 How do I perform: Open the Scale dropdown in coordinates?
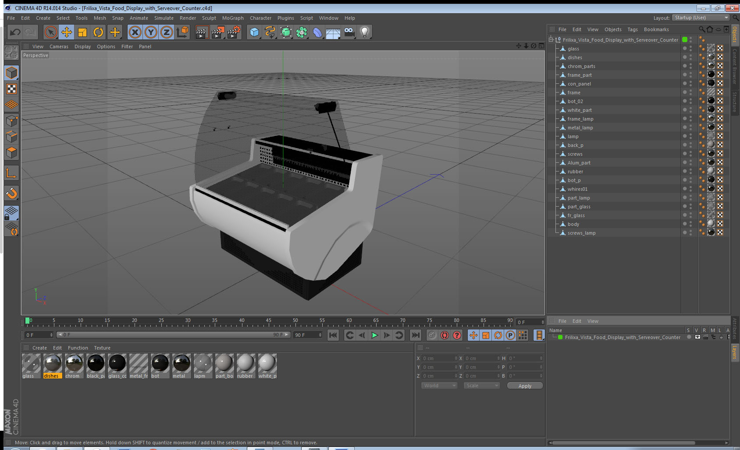coord(481,386)
